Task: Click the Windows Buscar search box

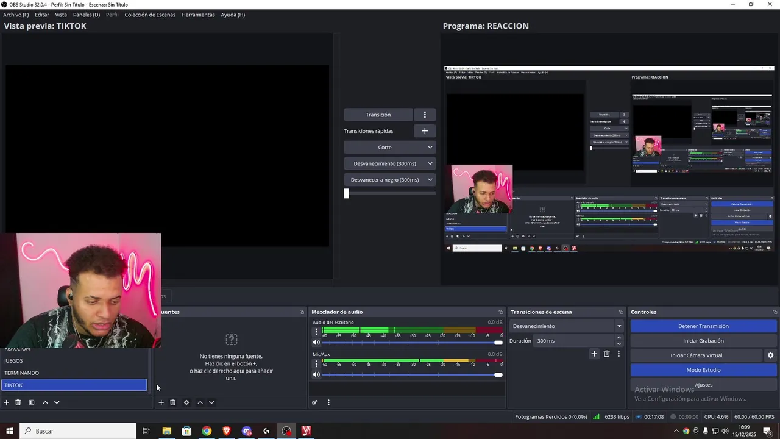Action: (x=78, y=431)
